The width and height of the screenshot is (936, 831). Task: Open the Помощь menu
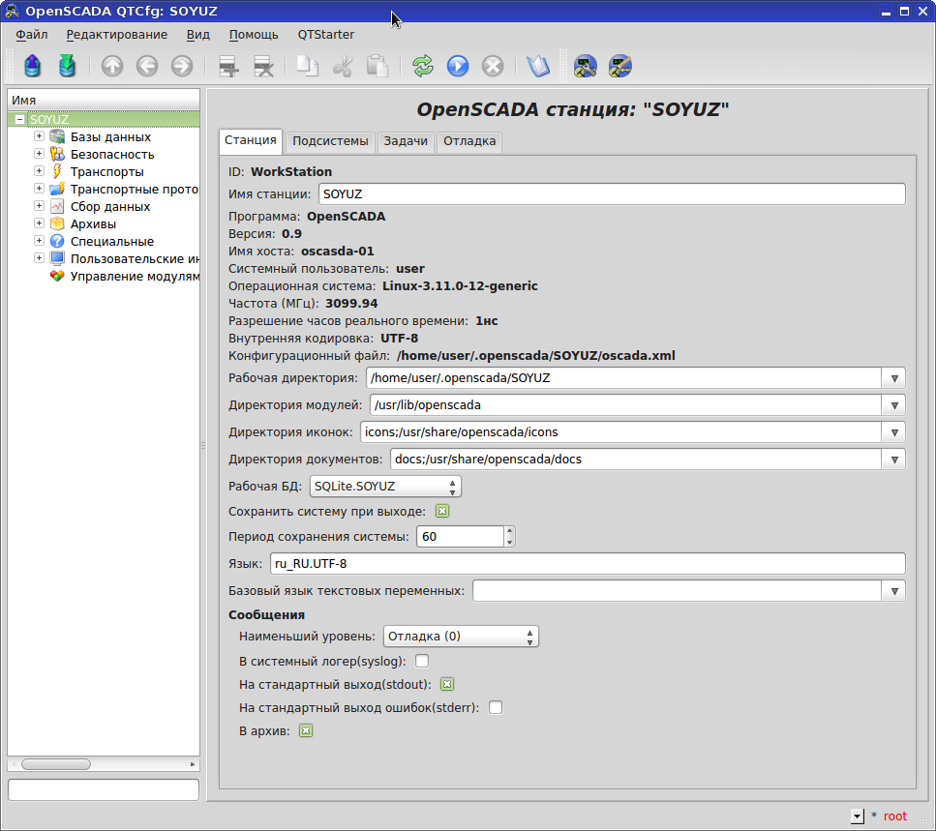click(x=253, y=34)
